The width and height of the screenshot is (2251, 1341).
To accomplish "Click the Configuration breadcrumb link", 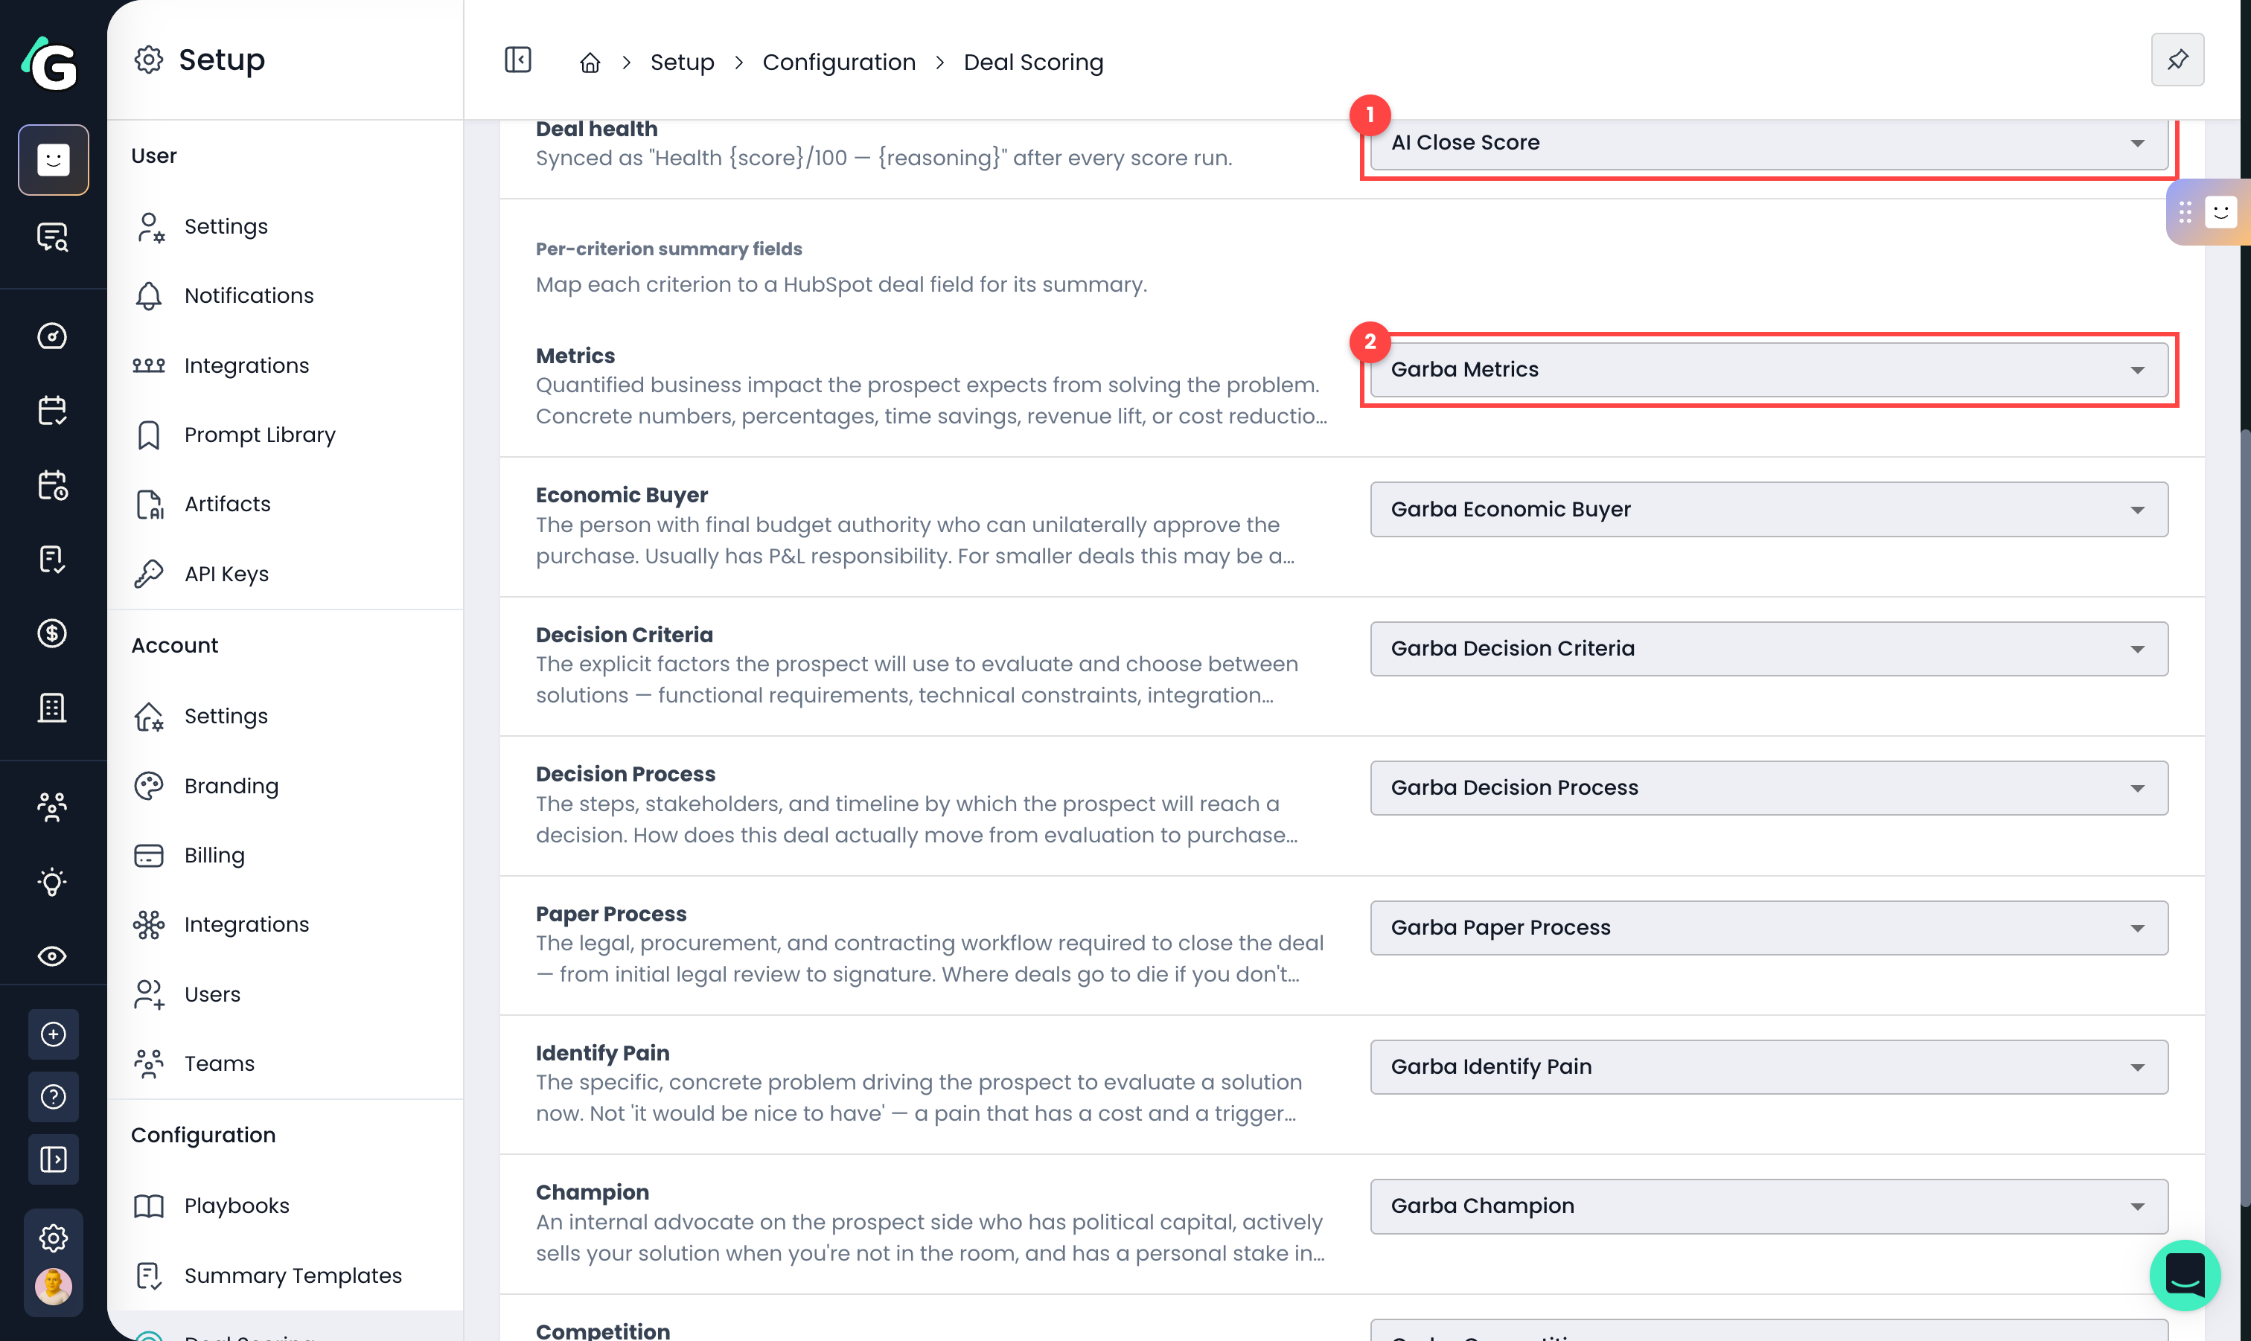I will (839, 63).
